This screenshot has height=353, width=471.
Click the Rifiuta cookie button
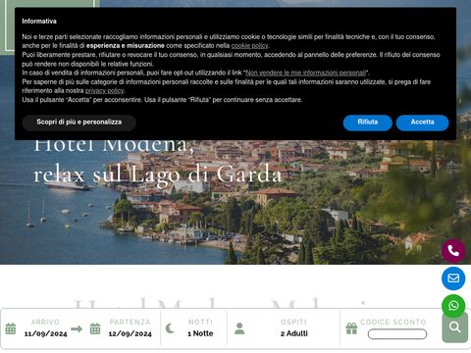click(x=368, y=123)
